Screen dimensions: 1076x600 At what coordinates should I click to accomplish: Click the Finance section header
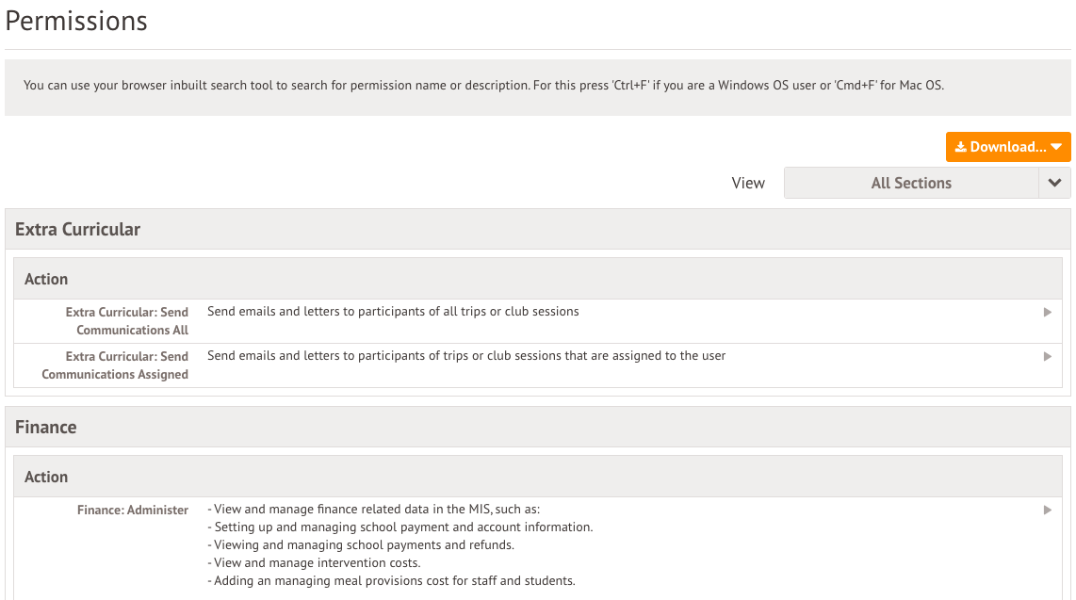[46, 427]
